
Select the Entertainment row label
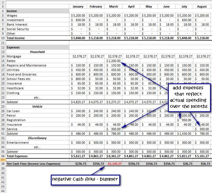tap(18, 143)
